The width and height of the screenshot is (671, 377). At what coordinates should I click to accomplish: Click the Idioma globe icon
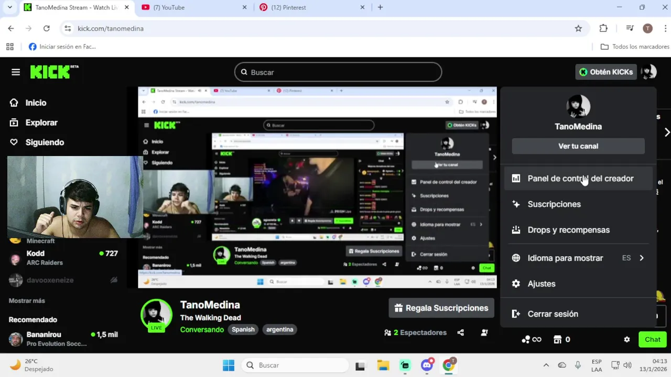(x=516, y=258)
